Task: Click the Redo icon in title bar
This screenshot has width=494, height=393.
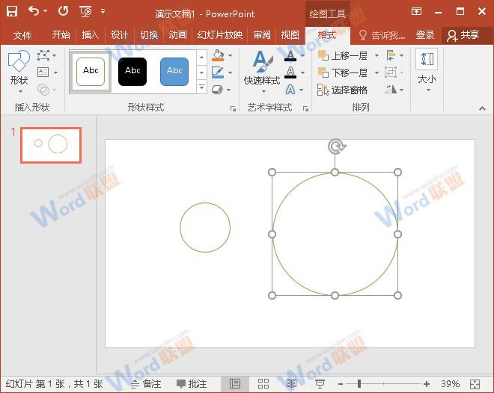Action: pyautogui.click(x=63, y=11)
